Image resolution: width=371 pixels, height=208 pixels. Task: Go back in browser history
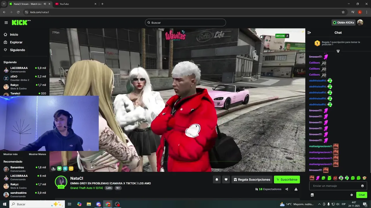(x=4, y=12)
